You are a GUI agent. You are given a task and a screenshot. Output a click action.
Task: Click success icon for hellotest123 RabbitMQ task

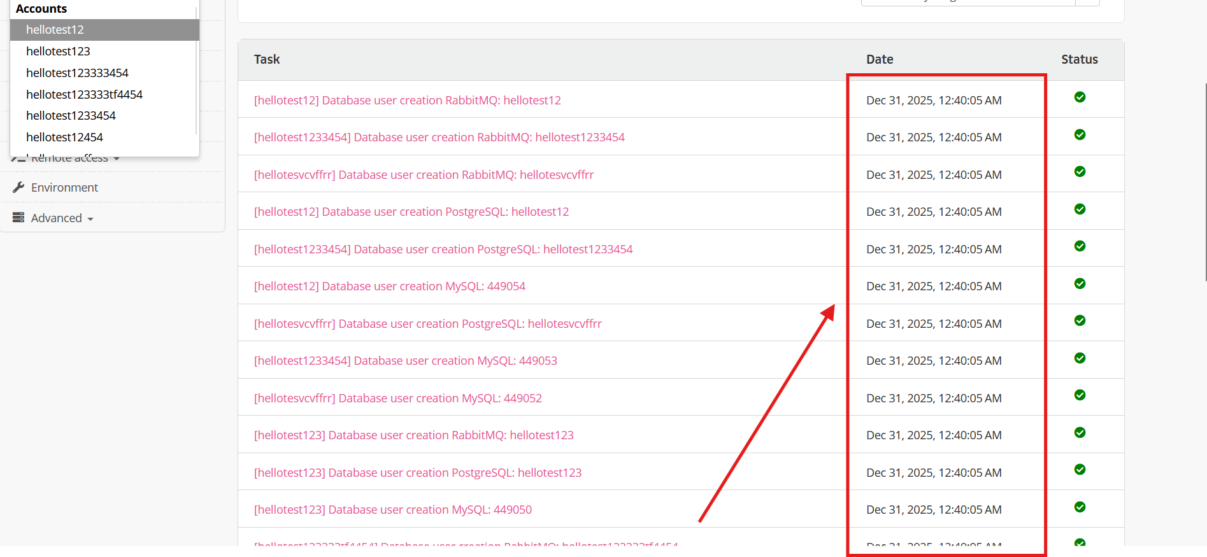coord(1080,433)
